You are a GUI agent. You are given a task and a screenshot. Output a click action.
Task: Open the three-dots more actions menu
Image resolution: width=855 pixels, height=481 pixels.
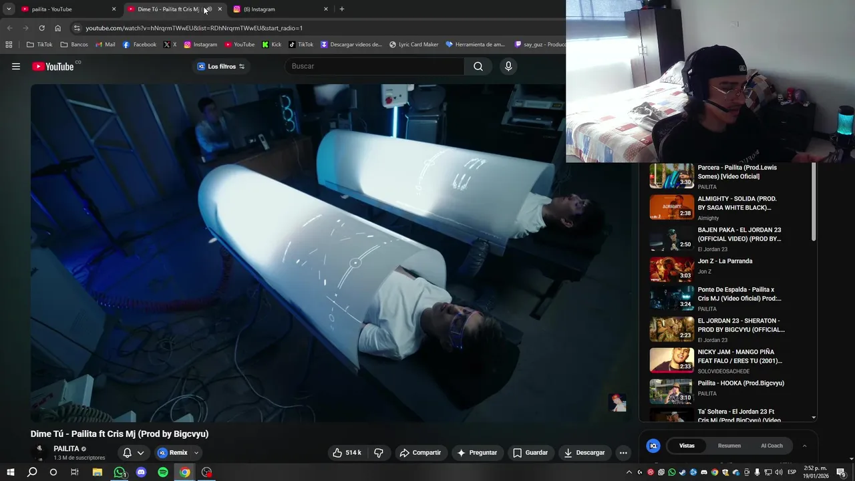click(623, 452)
